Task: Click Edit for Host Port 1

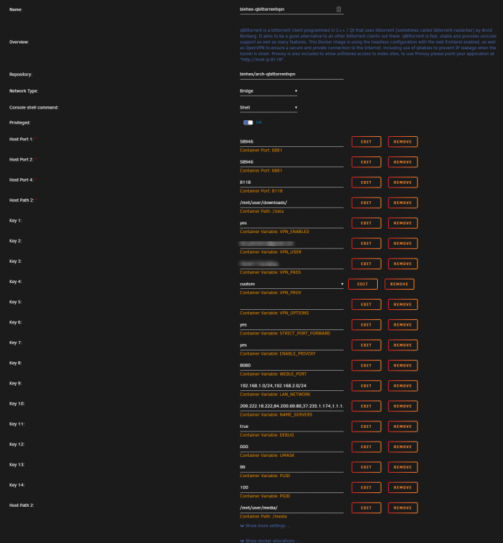Action: [x=366, y=142]
